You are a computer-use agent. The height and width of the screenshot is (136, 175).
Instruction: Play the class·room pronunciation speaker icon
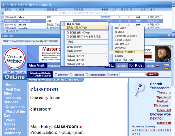pyautogui.click(x=81, y=127)
